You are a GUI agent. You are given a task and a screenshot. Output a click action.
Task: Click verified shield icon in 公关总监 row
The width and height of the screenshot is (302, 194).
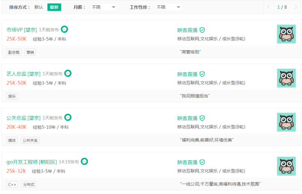tap(202, 118)
